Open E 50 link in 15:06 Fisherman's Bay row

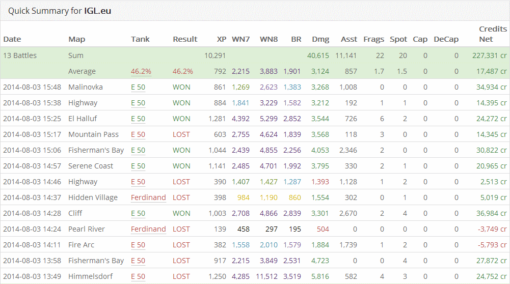click(138, 150)
